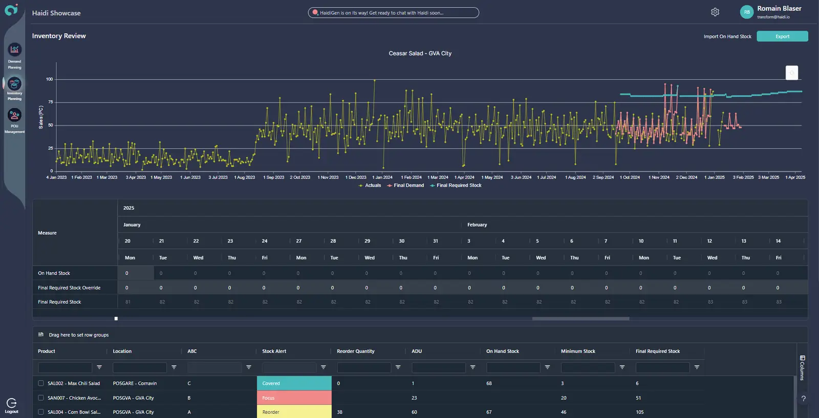Click the horizontal scrollbar under the date grid
819x418 pixels.
tap(580, 319)
